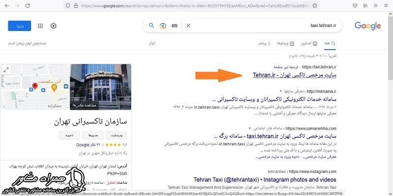Screen dimensions: 393x196
Task: Open the result سامانه خدمات الکترونیکی تاکسیرانان
Action: (x=274, y=99)
